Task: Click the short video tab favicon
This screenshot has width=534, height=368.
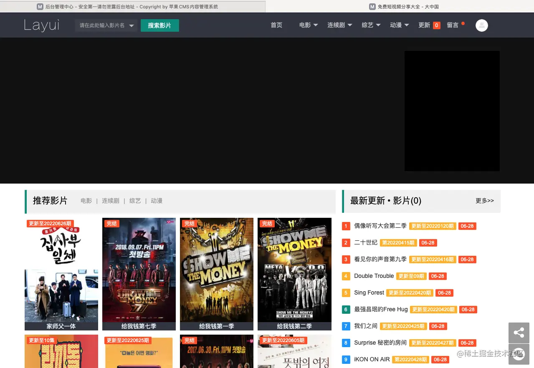Action: [372, 7]
